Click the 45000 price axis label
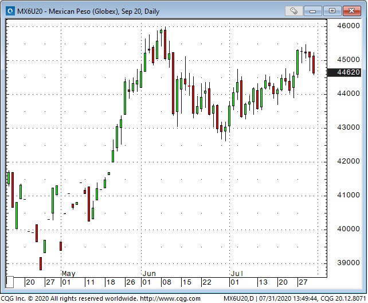The width and height of the screenshot is (368, 303). coord(349,60)
